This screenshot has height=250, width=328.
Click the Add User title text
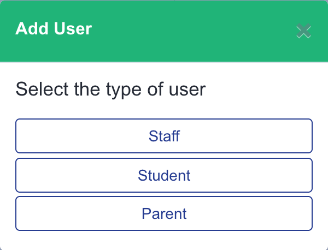pos(54,28)
